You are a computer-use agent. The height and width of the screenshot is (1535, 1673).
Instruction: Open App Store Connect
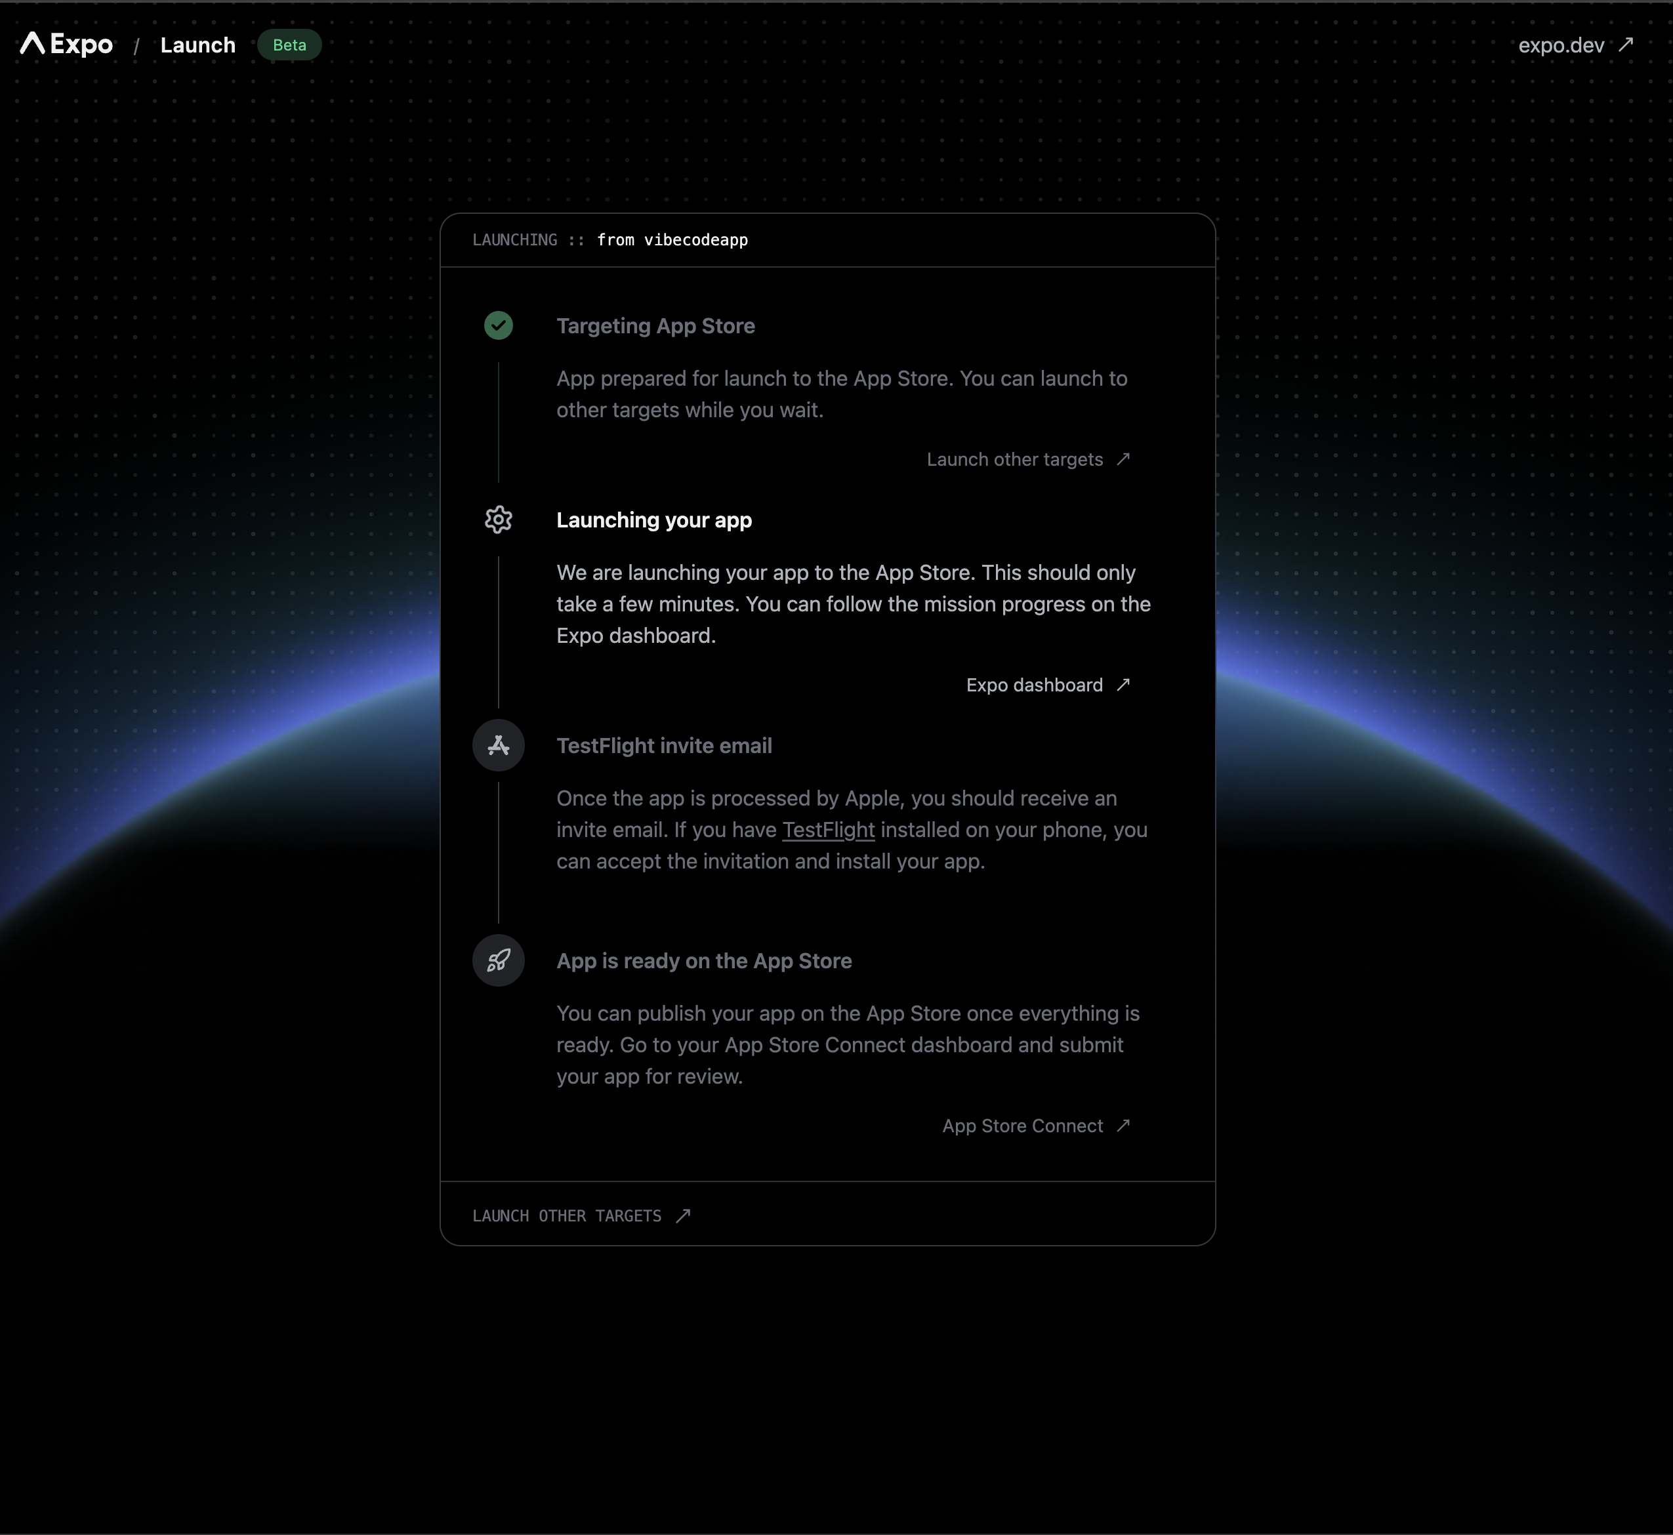coord(1023,1126)
